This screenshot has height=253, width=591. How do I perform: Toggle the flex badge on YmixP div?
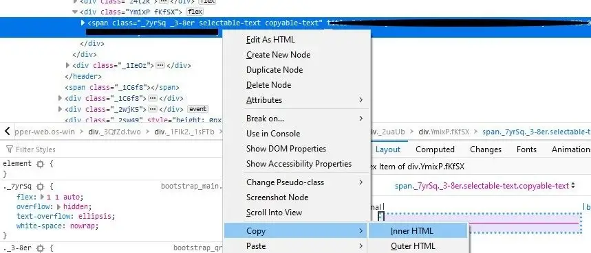tap(195, 12)
